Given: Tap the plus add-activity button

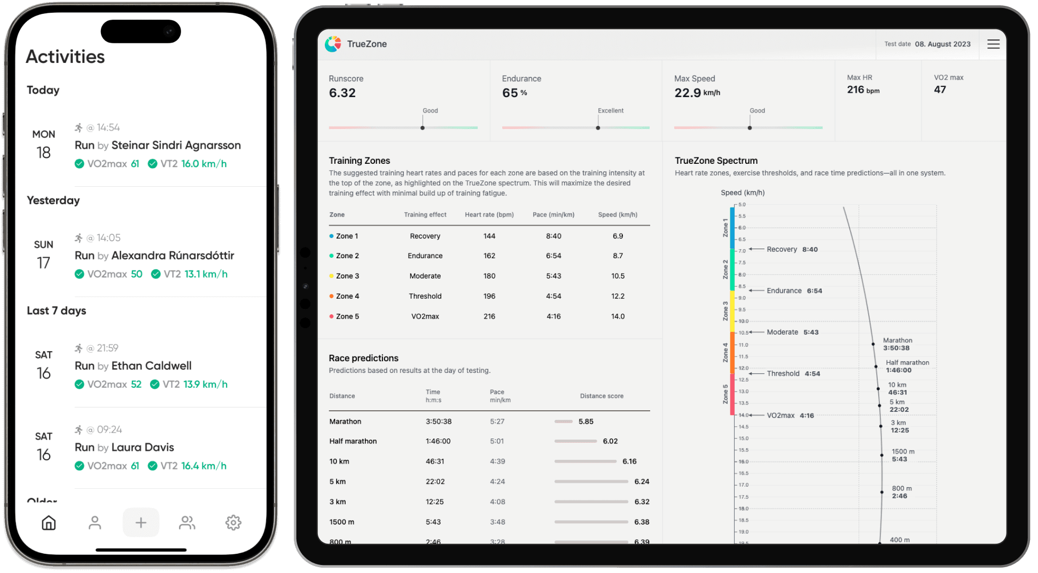Looking at the screenshot, I should point(141,523).
